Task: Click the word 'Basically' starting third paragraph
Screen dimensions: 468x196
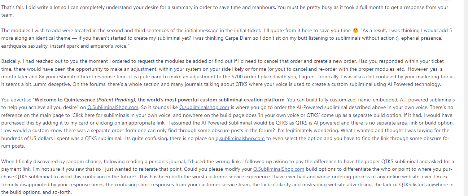Action: (12, 61)
